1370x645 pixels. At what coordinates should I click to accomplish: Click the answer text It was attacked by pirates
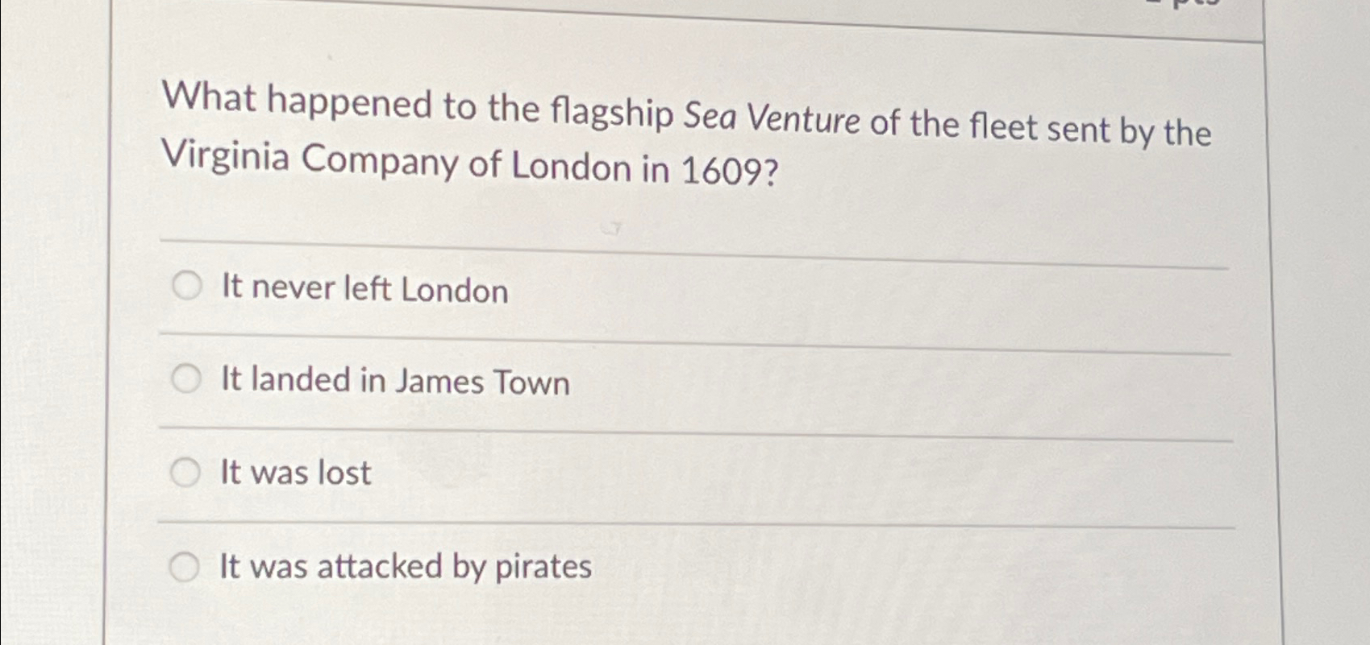(x=404, y=567)
